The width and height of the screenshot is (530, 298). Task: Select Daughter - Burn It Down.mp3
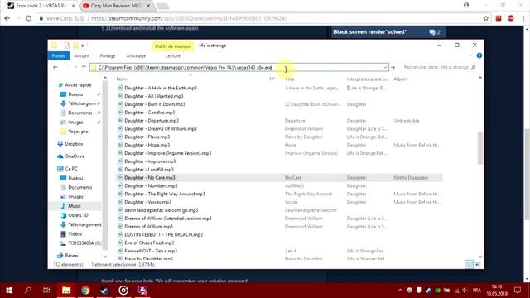tap(155, 104)
